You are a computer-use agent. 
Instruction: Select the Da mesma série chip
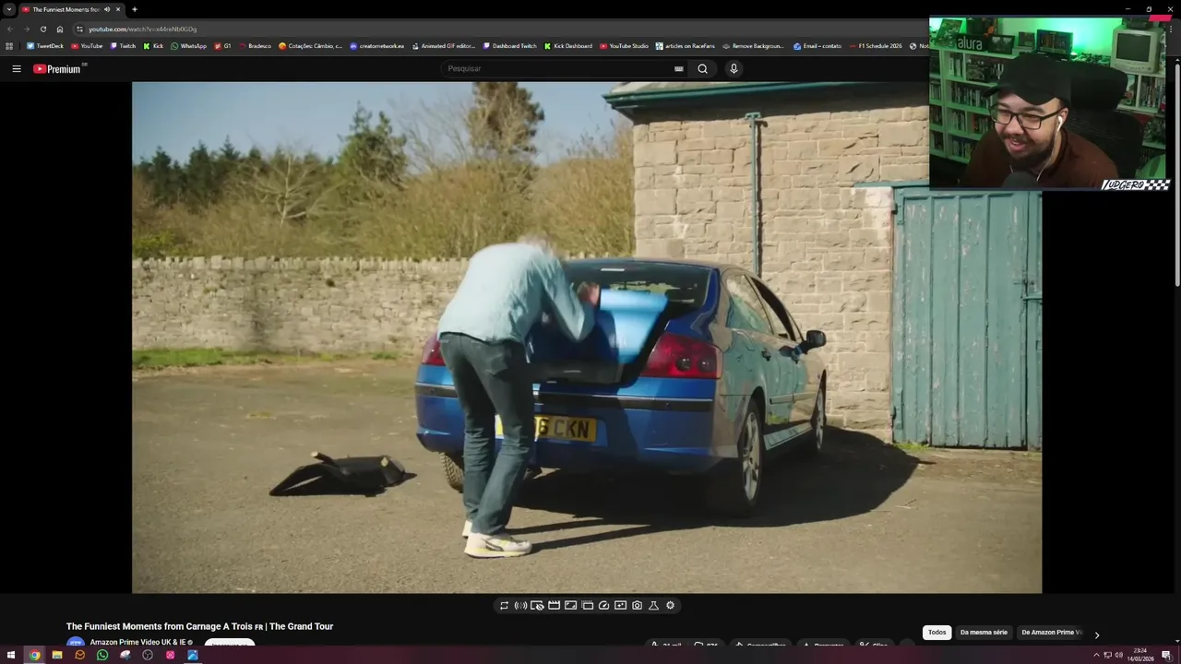point(984,633)
